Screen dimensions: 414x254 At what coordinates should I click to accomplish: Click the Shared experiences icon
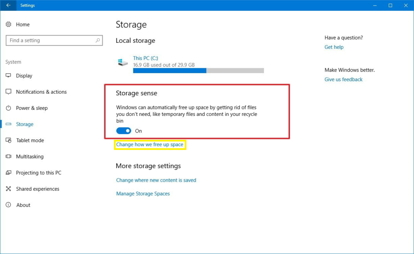coord(8,189)
